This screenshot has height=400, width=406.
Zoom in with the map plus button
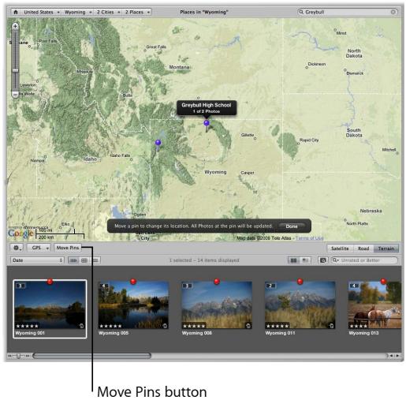pos(15,26)
